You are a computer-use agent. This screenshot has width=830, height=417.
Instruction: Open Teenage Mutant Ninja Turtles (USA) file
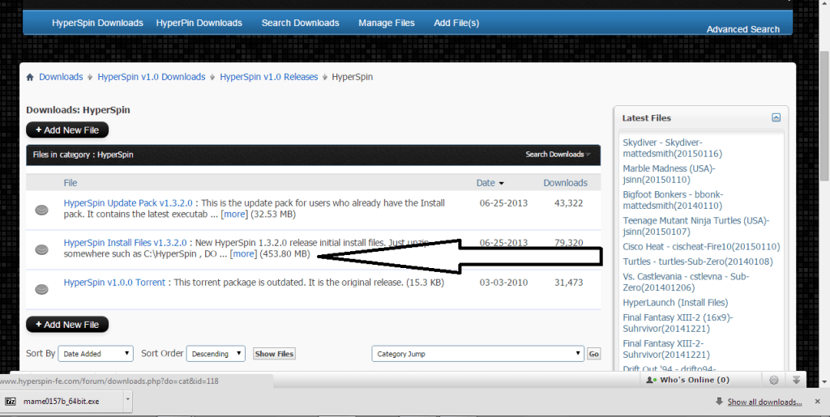coord(696,226)
